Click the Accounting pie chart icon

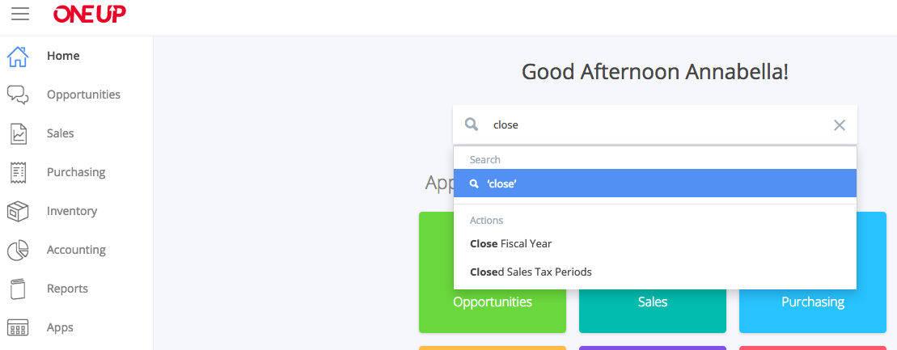pyautogui.click(x=18, y=250)
